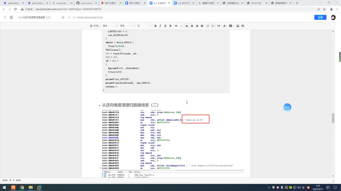Show hidden system tray icons
The width and height of the screenshot is (341, 191).
point(269,188)
